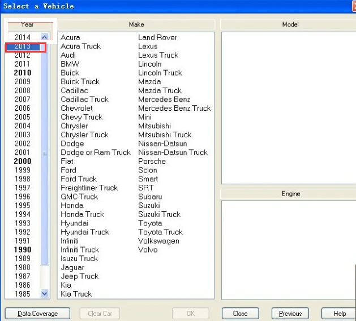The image size is (356, 321).
Task: Select Toyota make
Action: click(150, 223)
